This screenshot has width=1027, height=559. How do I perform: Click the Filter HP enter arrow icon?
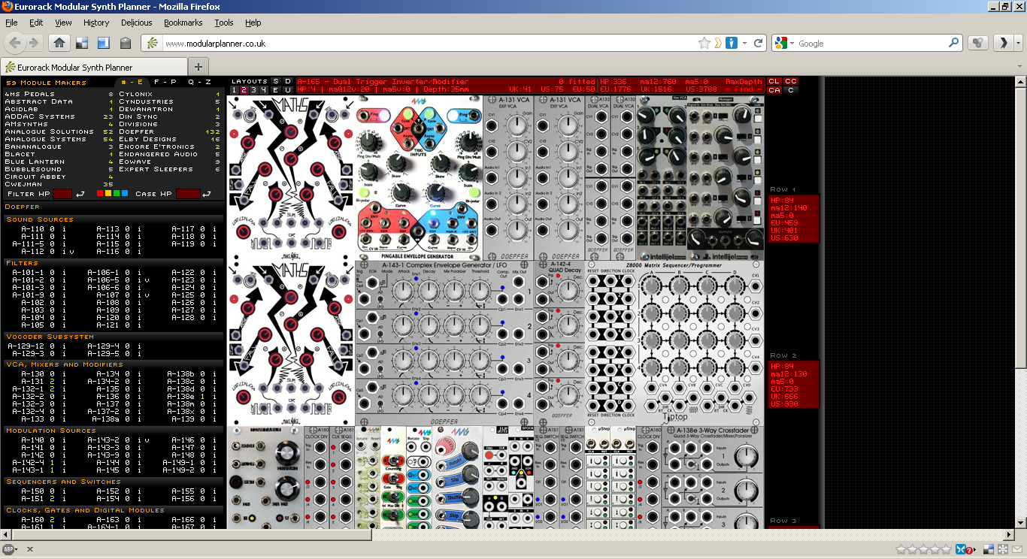click(80, 194)
